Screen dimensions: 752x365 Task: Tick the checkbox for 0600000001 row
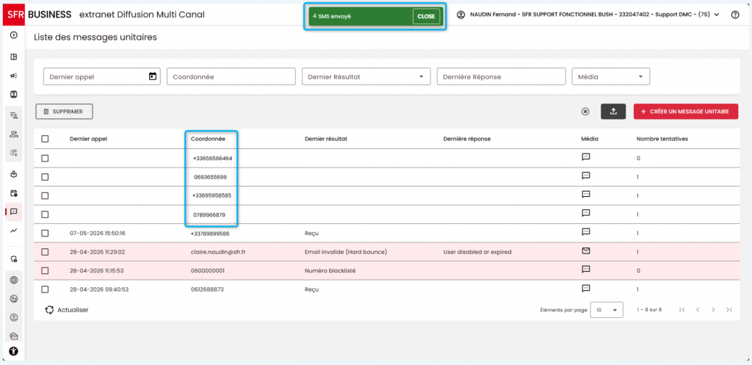pos(45,270)
